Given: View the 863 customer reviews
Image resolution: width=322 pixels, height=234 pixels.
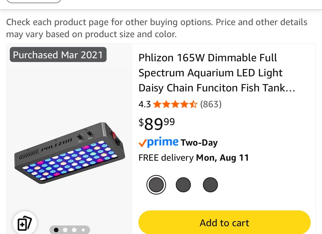Looking at the screenshot, I should (211, 104).
